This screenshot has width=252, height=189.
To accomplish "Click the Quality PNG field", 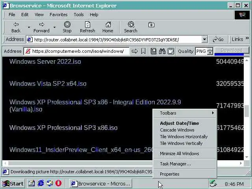I will pyautogui.click(x=201, y=51).
